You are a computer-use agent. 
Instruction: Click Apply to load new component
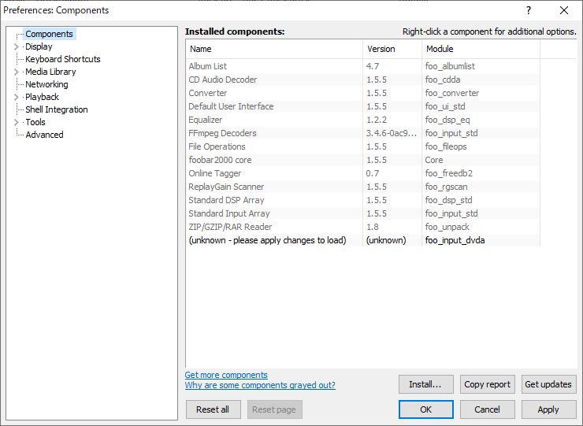point(548,409)
